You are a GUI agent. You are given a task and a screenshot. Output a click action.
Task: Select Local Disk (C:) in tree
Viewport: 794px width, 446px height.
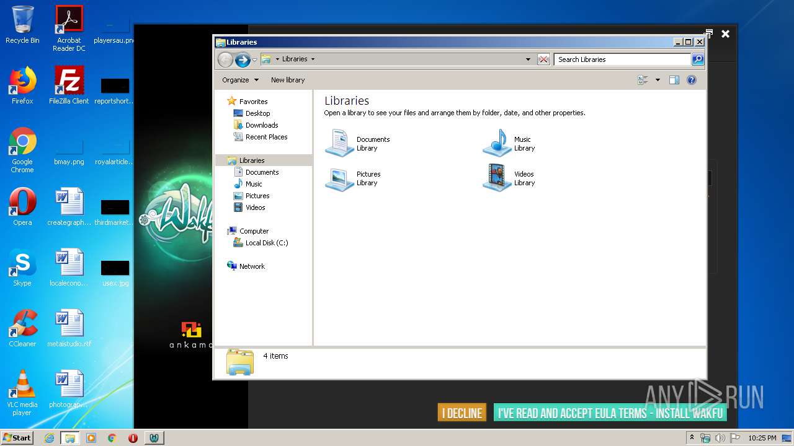click(266, 243)
